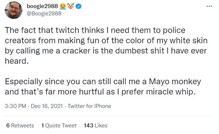Open the Twitter for iPhone source link
This screenshot has height=134, width=219.
pyautogui.click(x=89, y=106)
